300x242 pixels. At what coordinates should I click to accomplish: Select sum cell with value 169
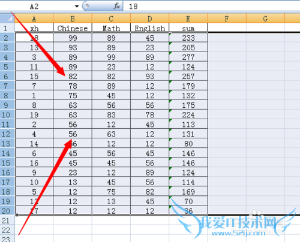coord(188,192)
